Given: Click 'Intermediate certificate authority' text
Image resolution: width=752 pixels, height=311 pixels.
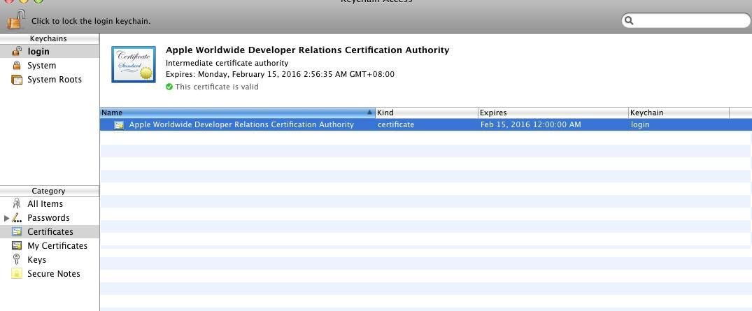Looking at the screenshot, I should [227, 63].
